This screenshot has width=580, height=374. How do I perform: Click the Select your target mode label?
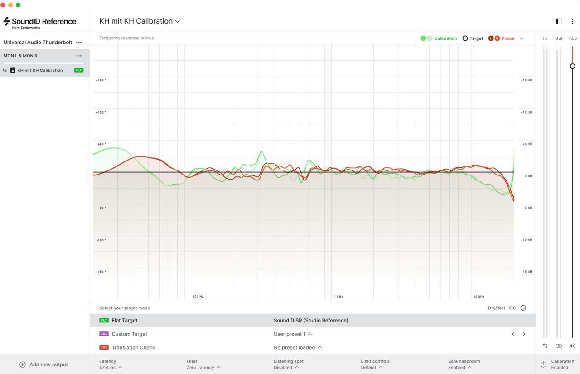point(125,308)
